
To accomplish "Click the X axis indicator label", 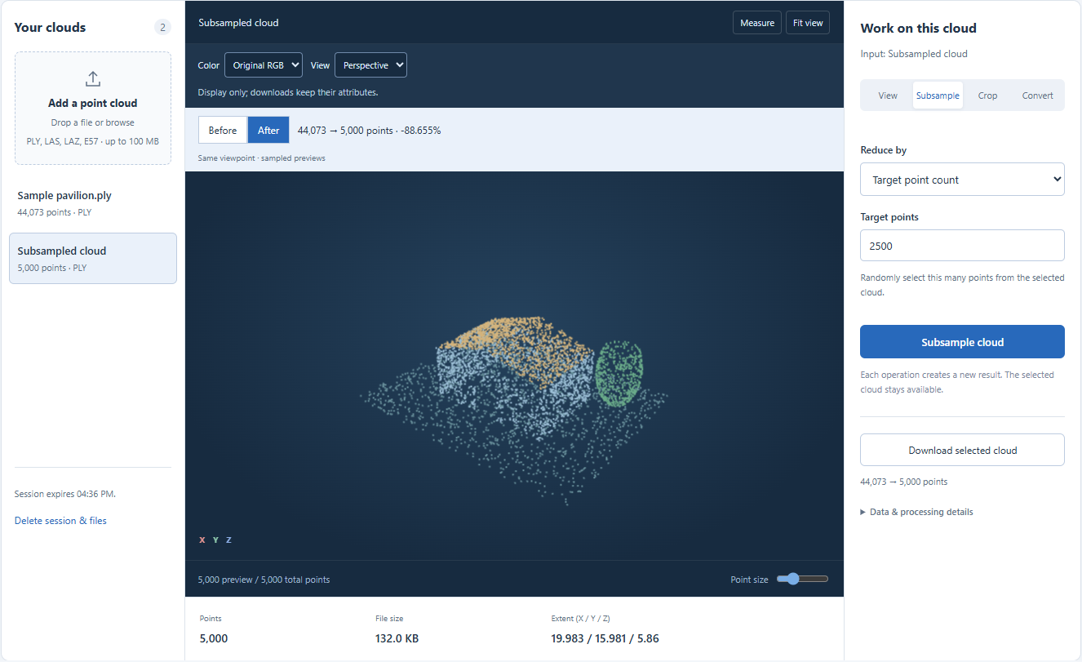I will 202,540.
